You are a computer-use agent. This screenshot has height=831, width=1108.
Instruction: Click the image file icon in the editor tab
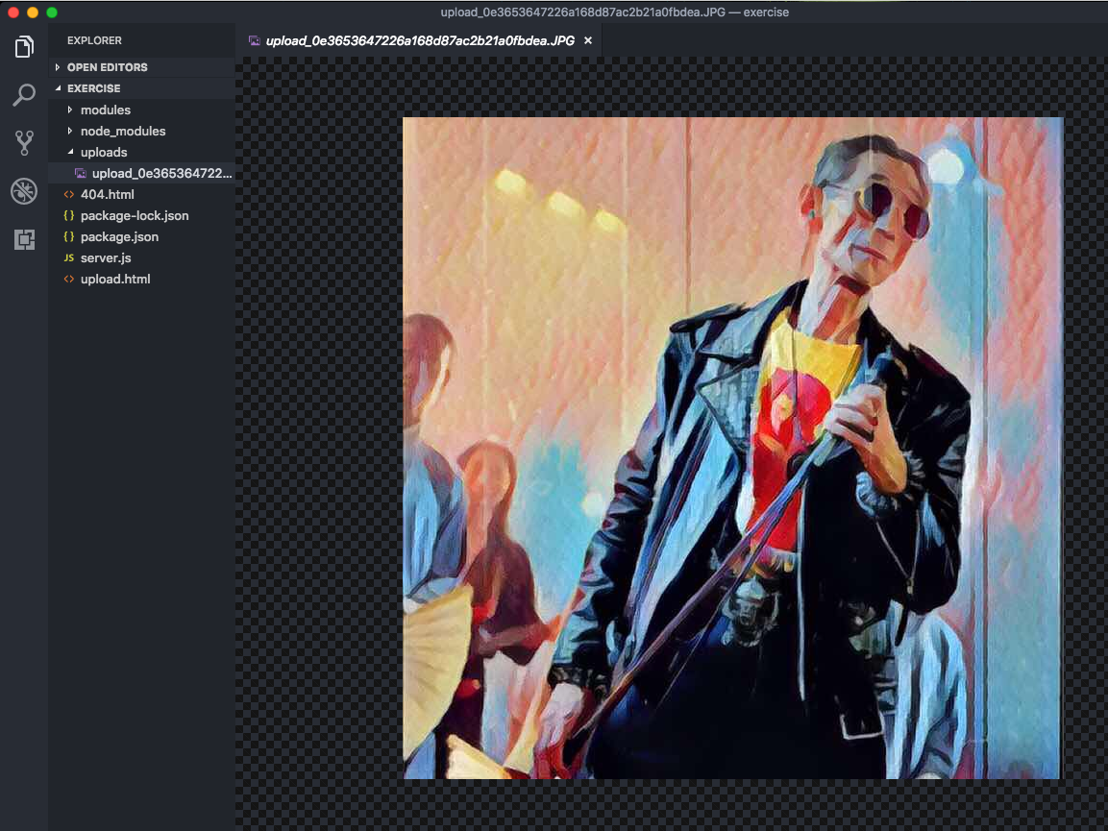point(255,41)
